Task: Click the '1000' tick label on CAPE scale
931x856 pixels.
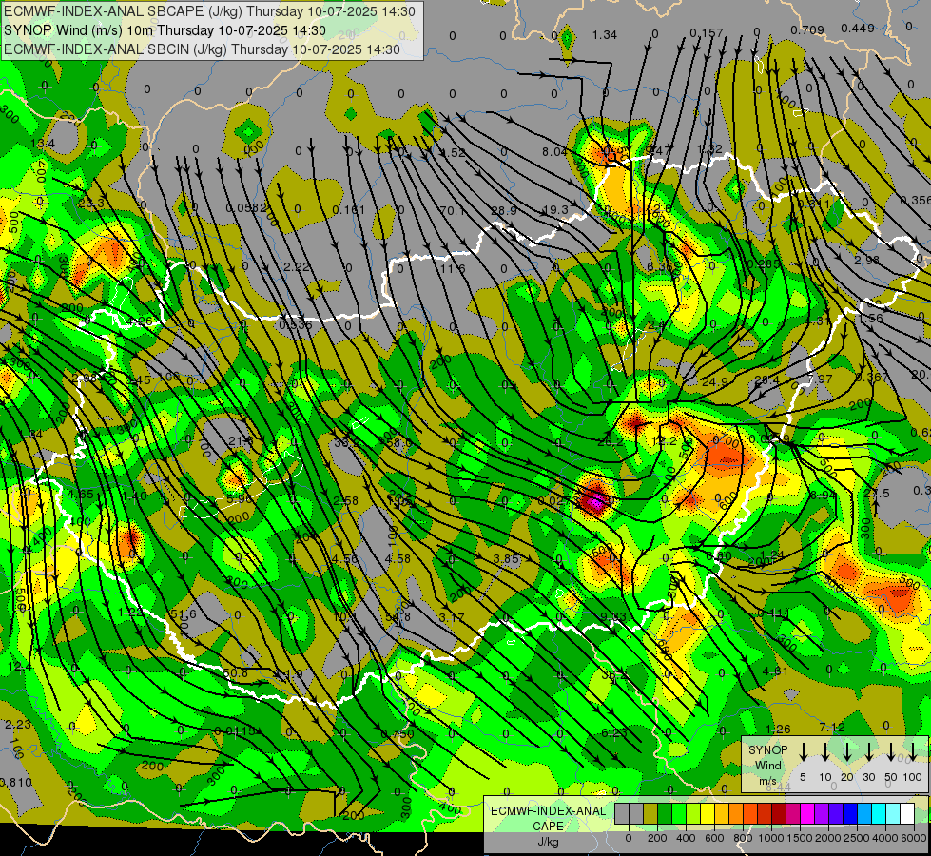Action: 771,838
